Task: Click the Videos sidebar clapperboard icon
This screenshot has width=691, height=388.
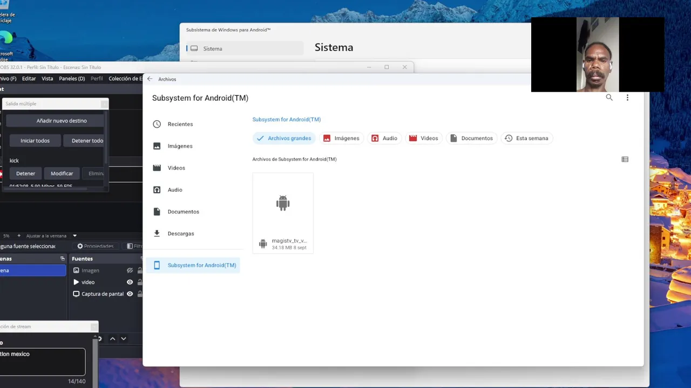Action: (x=157, y=168)
